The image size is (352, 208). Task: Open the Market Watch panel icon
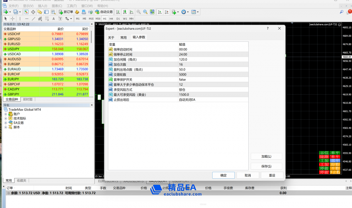[26, 12]
